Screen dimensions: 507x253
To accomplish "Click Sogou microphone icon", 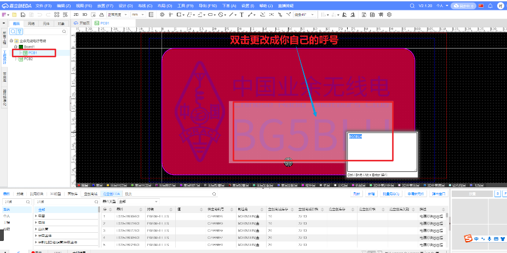I will click(489, 239).
